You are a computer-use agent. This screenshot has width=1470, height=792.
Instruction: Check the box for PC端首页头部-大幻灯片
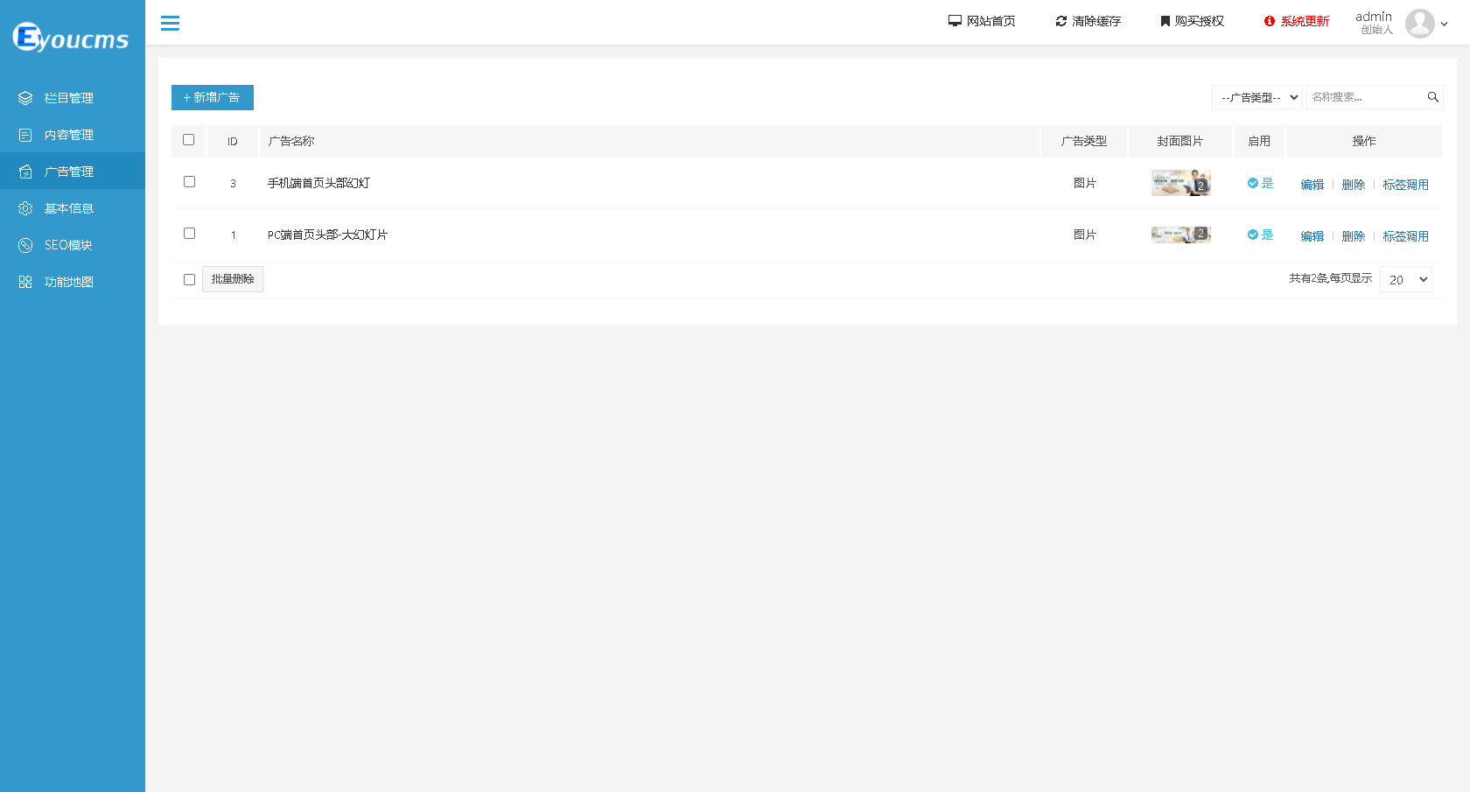click(x=189, y=234)
